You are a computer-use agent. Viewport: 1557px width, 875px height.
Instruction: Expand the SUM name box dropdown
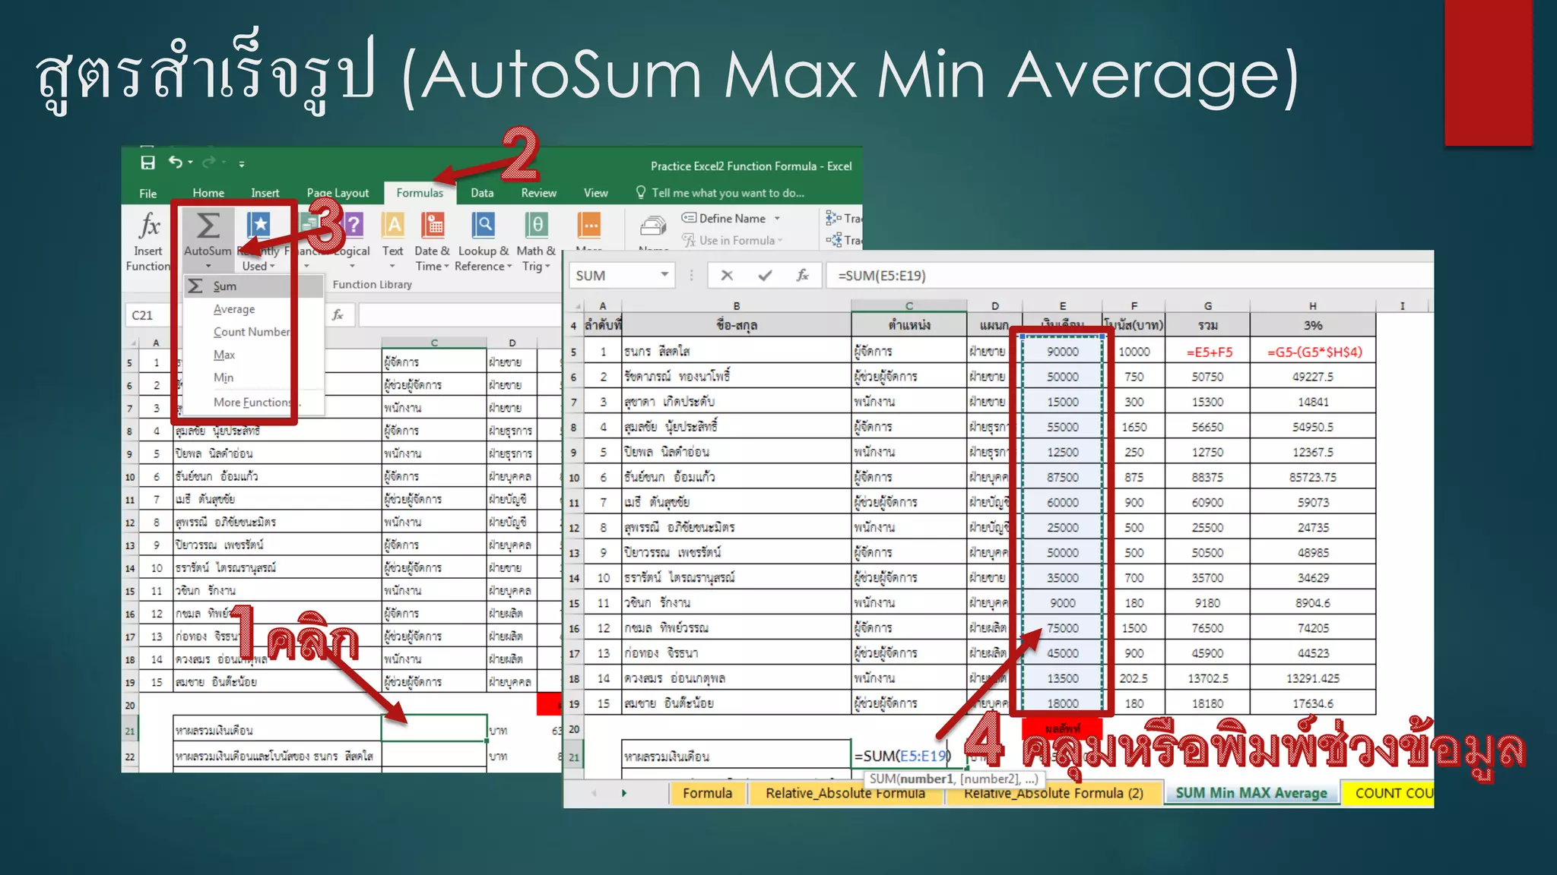point(664,274)
